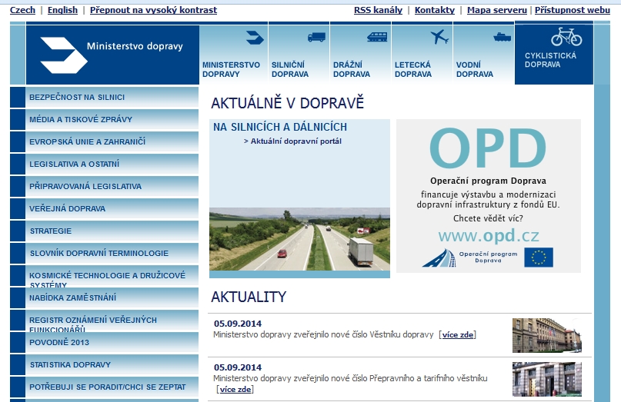
Task: Click the arrow icon above Ministerstvo dopravy tab
Action: [255, 38]
